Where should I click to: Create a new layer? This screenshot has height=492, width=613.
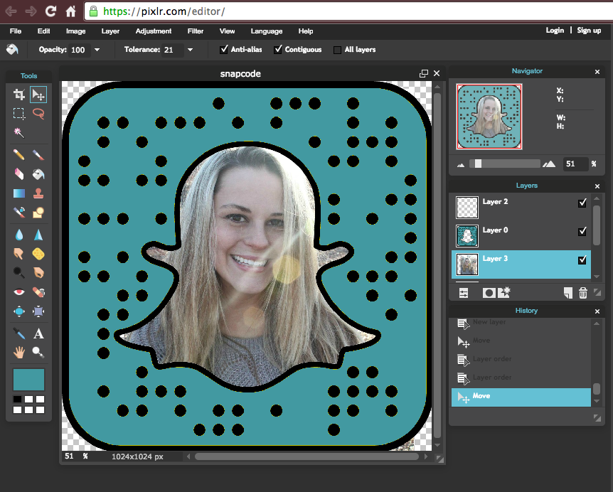tap(568, 293)
